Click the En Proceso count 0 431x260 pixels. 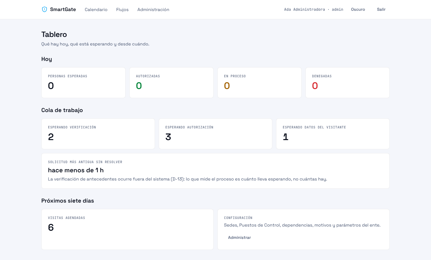pyautogui.click(x=227, y=86)
